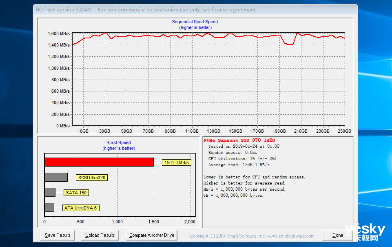The height and width of the screenshot is (247, 392).
Task: Click the "Random access: 0.0ms" line
Action: click(233, 153)
